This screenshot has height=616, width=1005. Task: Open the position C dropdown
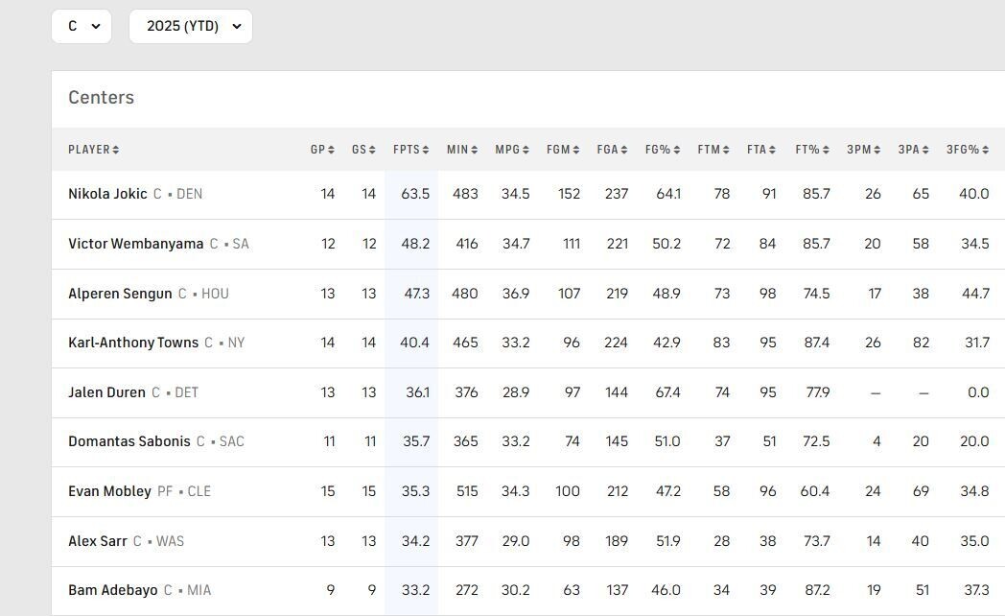tap(82, 26)
